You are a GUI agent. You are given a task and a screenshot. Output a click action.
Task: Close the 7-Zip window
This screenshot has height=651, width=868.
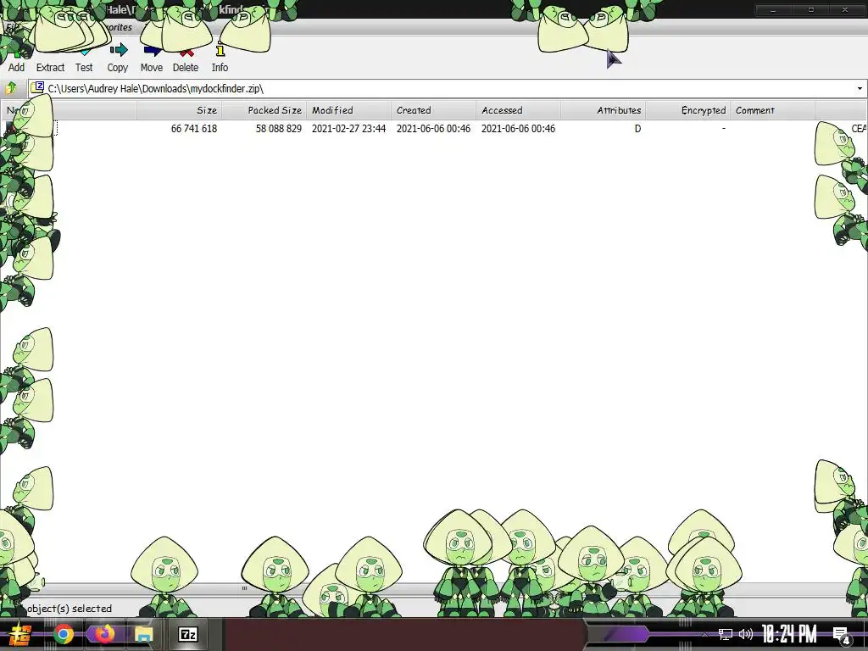click(x=845, y=10)
